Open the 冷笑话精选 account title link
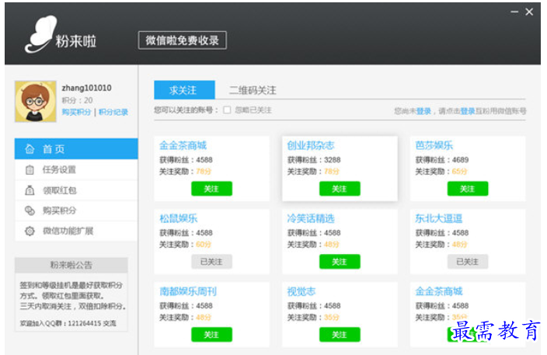Viewport: 547px width, 355px height. (x=311, y=218)
